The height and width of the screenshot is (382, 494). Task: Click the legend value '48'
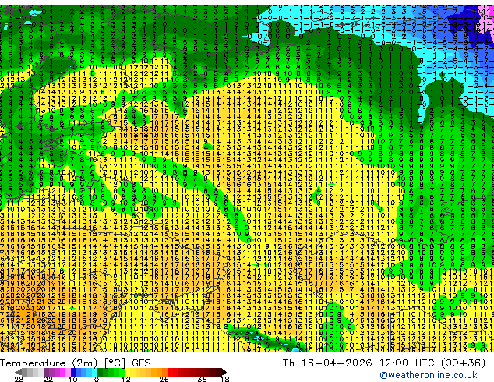[224, 379]
